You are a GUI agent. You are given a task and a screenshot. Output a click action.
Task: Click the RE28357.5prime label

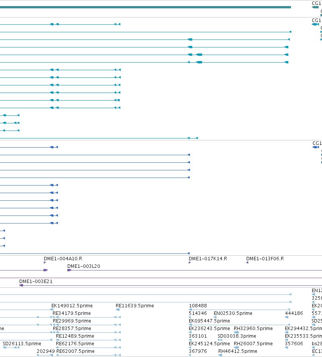[x=72, y=329]
